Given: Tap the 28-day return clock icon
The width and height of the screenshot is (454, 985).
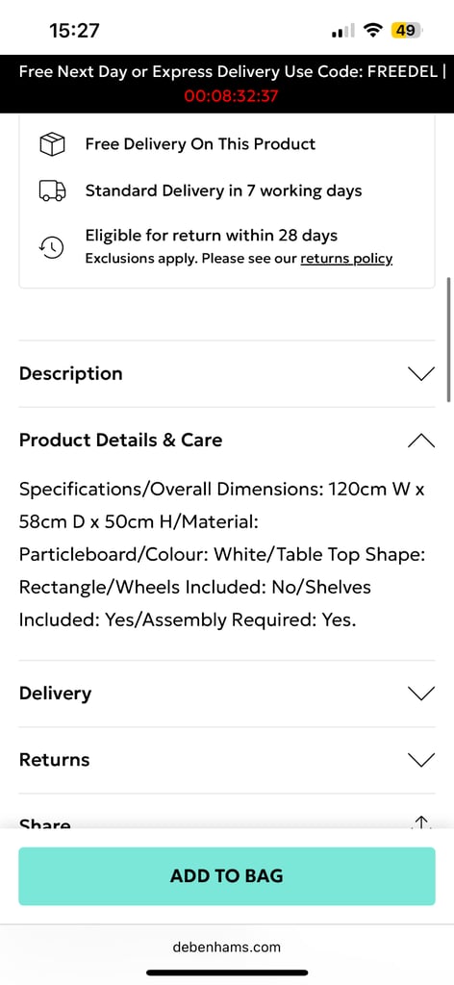Looking at the screenshot, I should pos(53,247).
